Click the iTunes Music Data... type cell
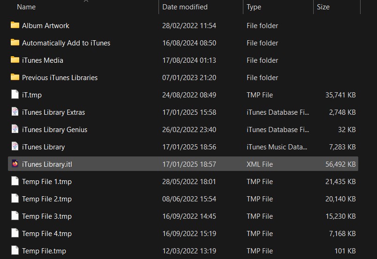377x259 pixels. pyautogui.click(x=277, y=147)
